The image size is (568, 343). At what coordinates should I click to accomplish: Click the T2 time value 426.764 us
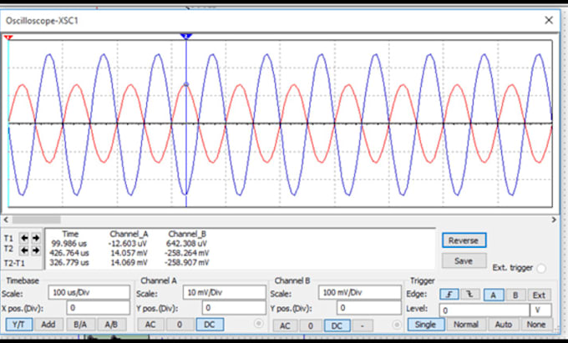(x=68, y=253)
